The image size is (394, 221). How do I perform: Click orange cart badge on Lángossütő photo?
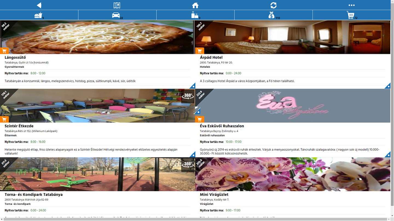pos(4,51)
